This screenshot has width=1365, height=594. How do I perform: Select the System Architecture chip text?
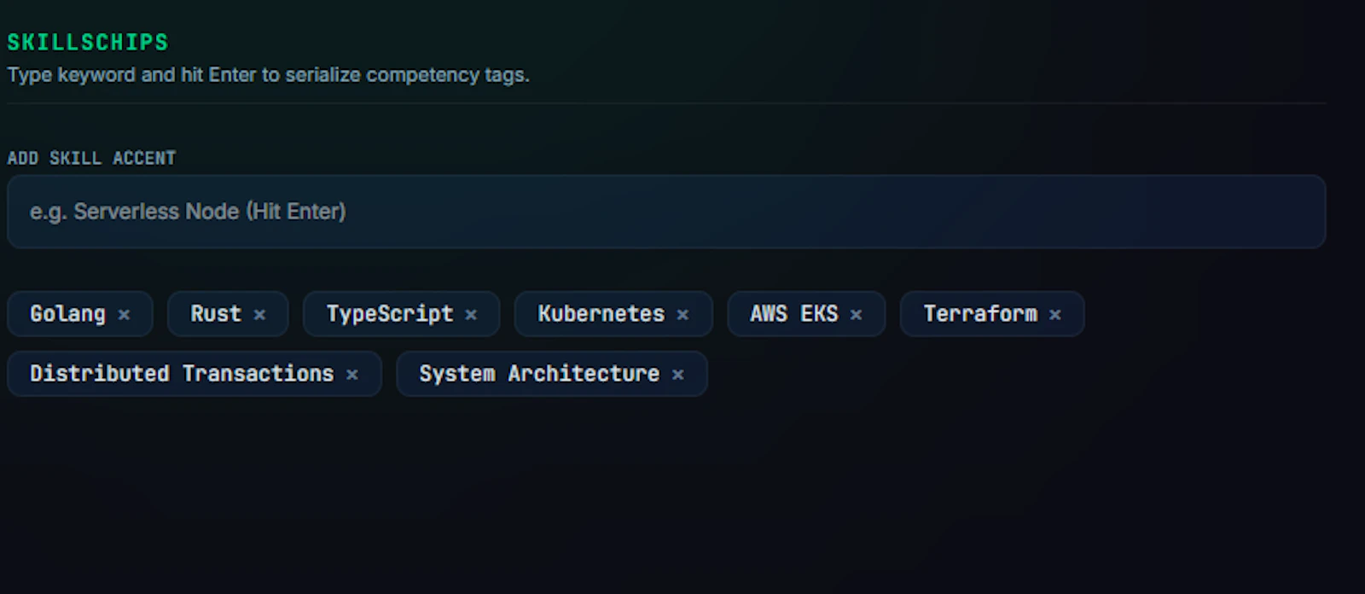pos(539,374)
